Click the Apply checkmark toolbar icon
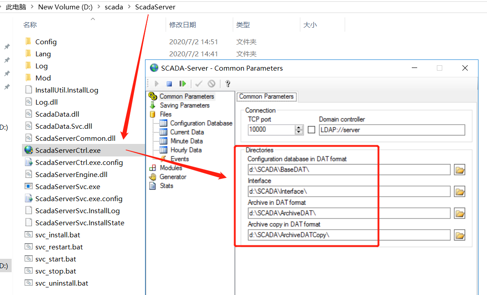The image size is (487, 295). coord(199,84)
